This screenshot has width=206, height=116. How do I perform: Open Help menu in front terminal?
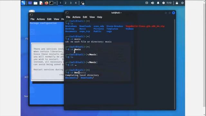pyautogui.click(x=99, y=17)
